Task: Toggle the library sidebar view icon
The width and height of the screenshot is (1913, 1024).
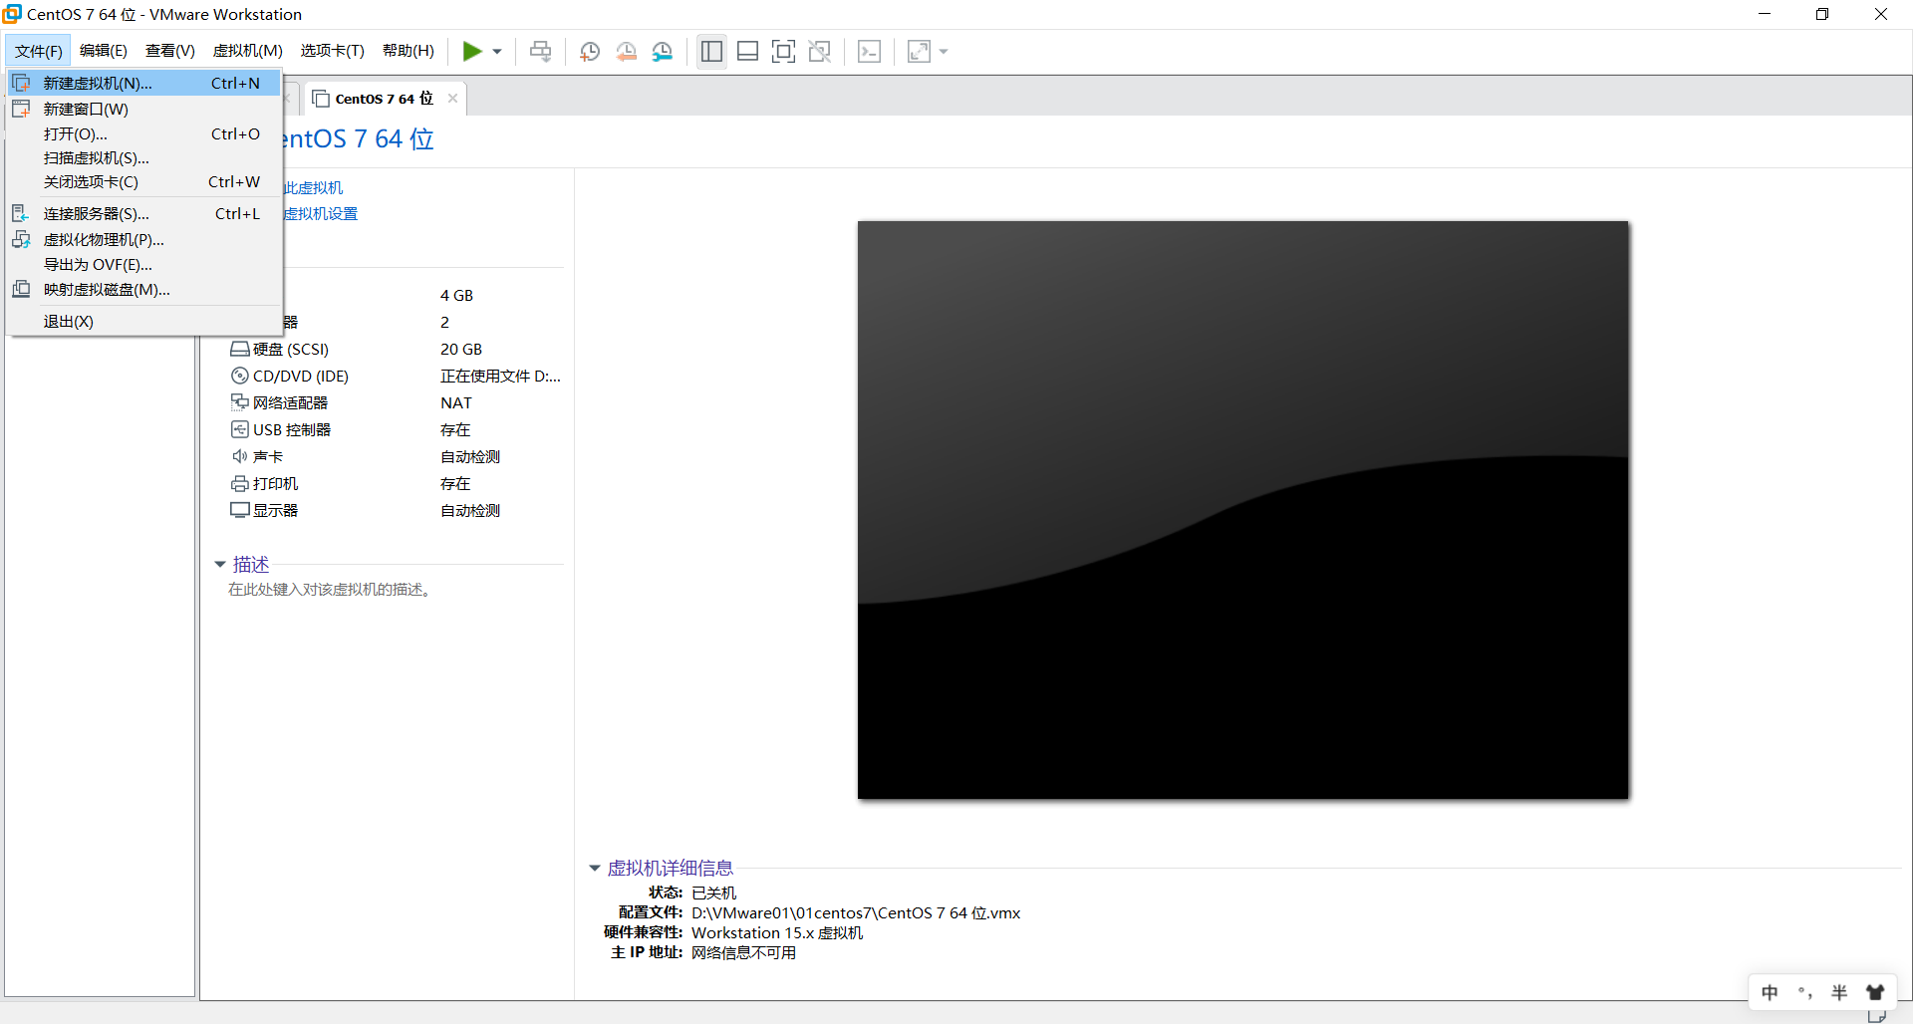Action: click(x=711, y=51)
